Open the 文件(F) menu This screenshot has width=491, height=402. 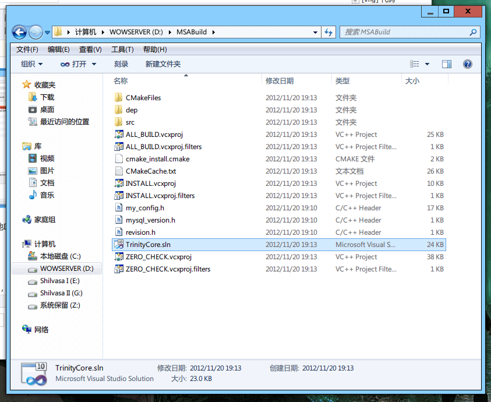coord(27,50)
